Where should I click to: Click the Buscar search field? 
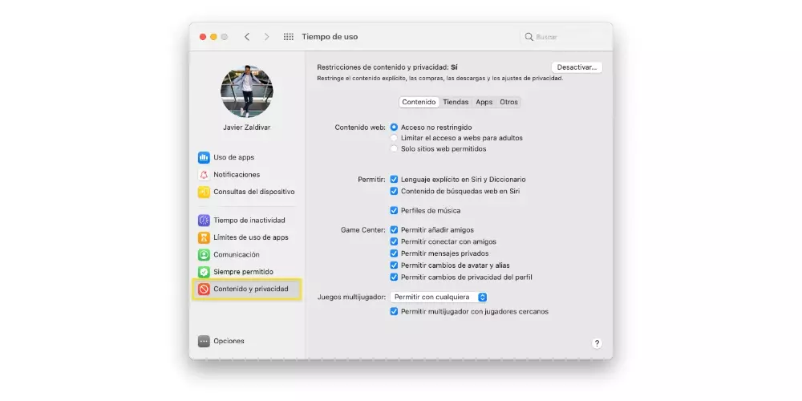coord(565,37)
